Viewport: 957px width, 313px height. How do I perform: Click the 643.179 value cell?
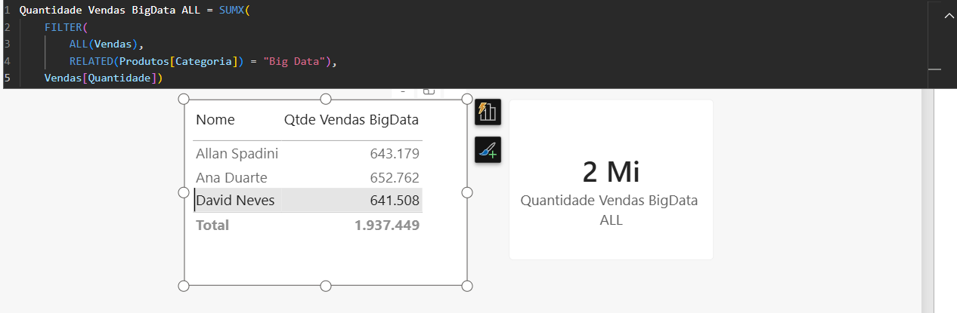click(395, 154)
